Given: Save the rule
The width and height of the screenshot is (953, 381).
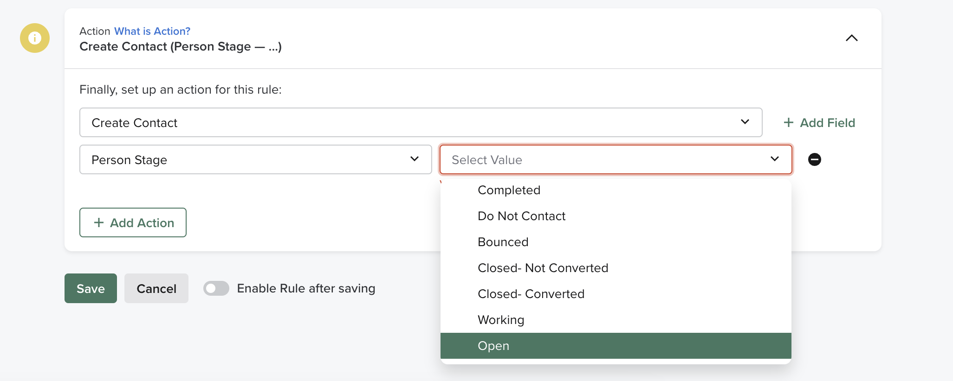Looking at the screenshot, I should pyautogui.click(x=91, y=288).
